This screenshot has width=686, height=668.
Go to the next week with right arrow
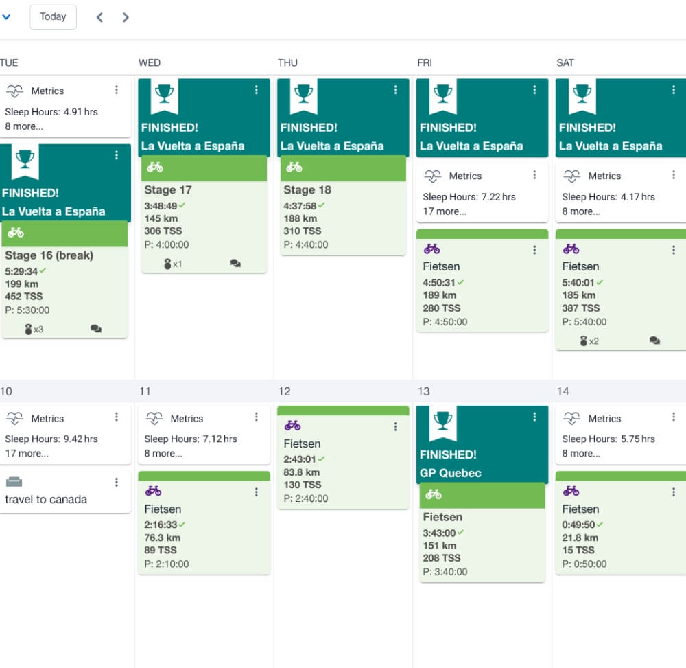click(126, 17)
